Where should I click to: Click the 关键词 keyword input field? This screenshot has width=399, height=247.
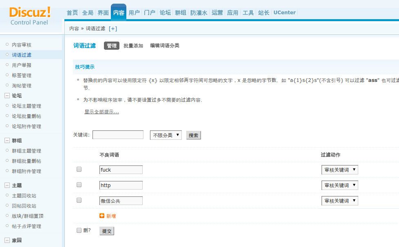118,135
